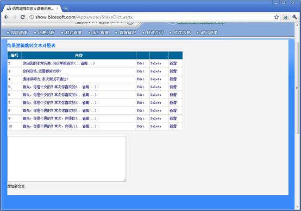Click the page title 结果逻辑跳转文本对照表
Screen dimensions: 301x211
tap(32, 45)
